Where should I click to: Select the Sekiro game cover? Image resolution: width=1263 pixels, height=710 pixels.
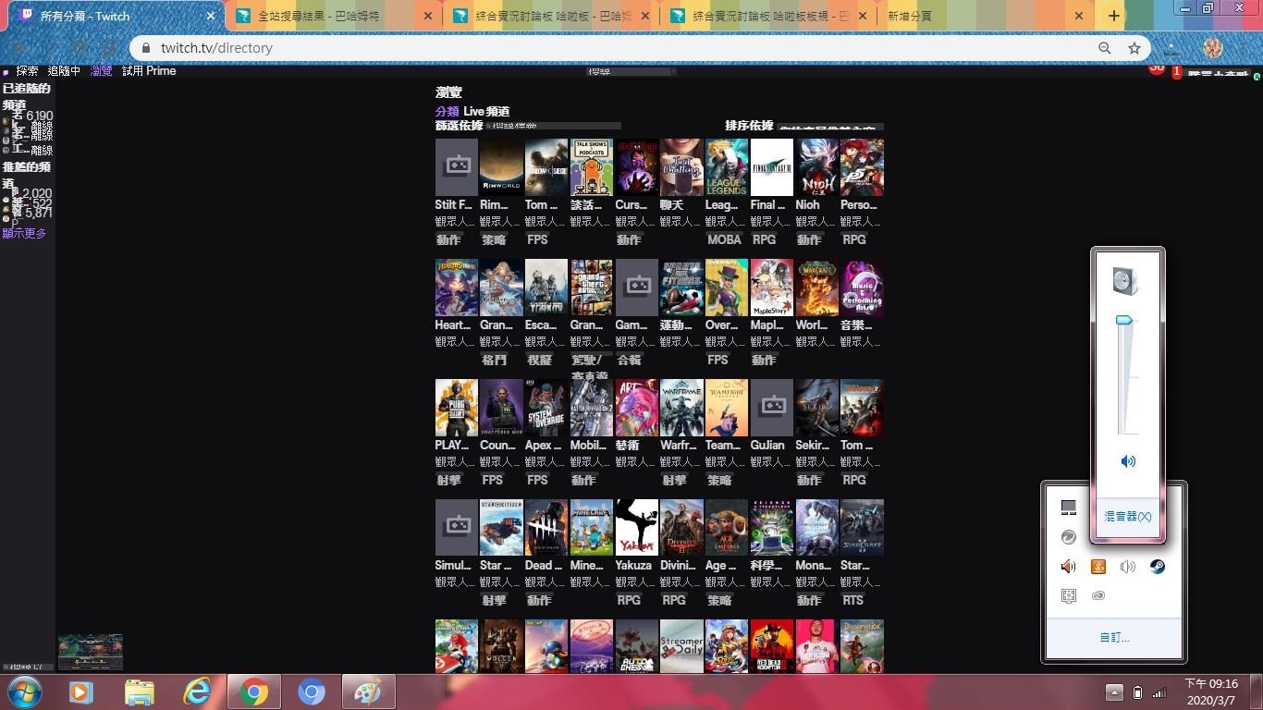pyautogui.click(x=817, y=408)
